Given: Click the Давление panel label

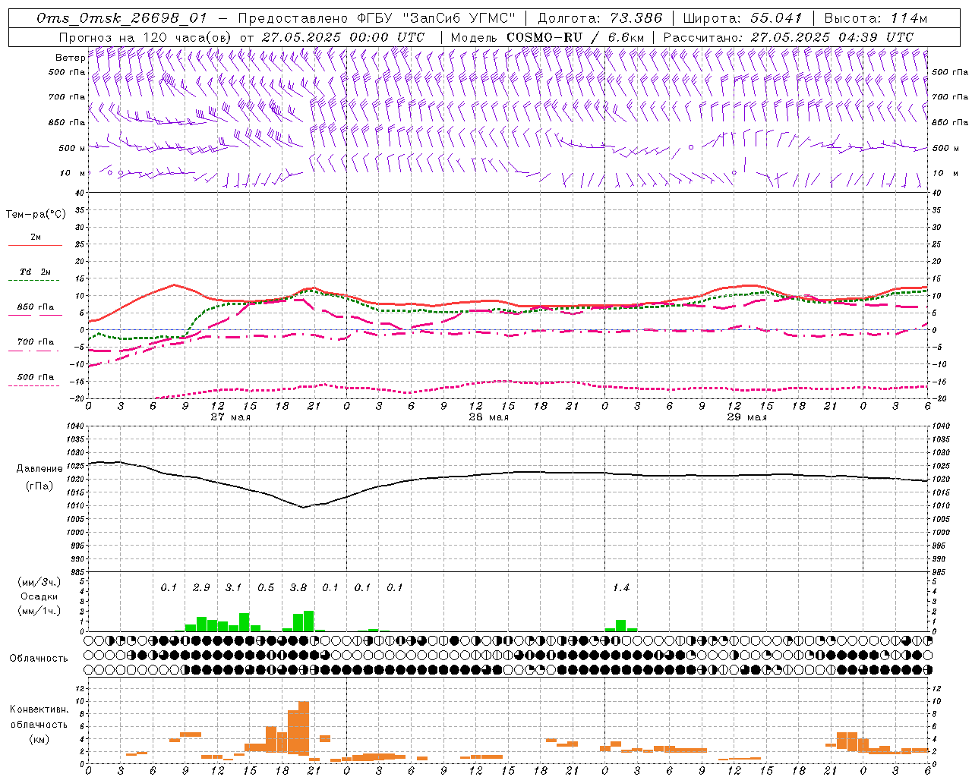Looking at the screenshot, I should (39, 469).
